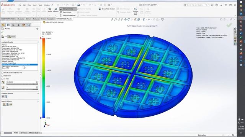Viewport: 245px width, 137px height.
Task: Toggle Cavity Visibility in the ribbon
Action: point(68,9)
